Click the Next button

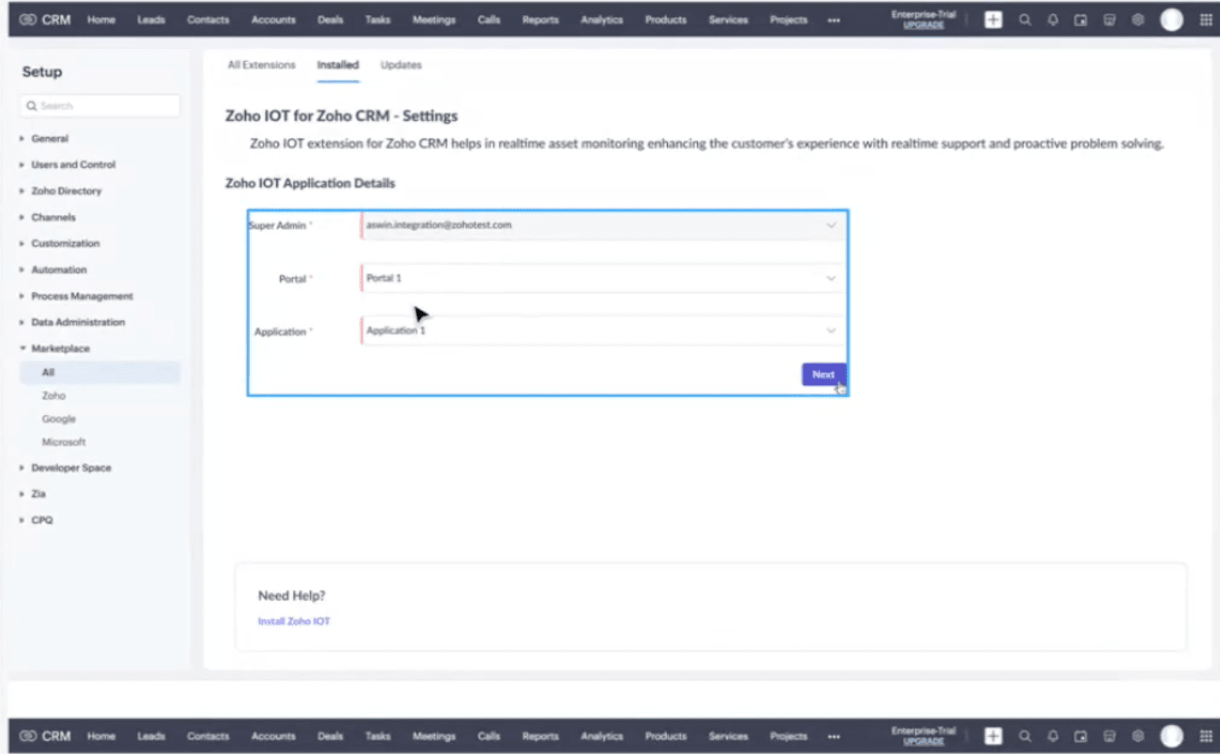[823, 374]
